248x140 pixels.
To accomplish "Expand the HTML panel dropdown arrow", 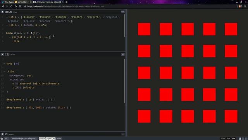I will coord(123,12).
